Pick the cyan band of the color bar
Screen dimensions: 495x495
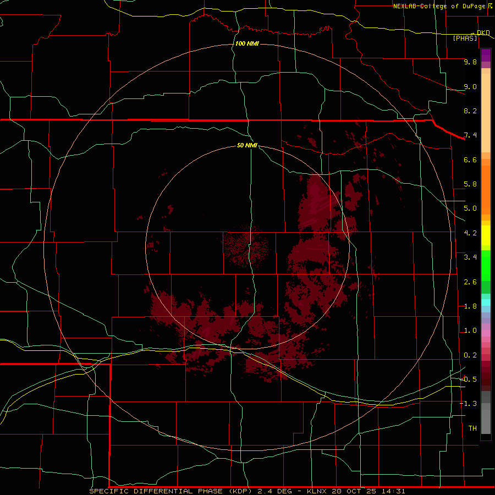(x=486, y=302)
